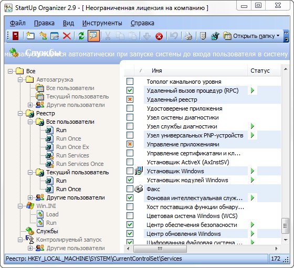Collapse the Реестр tree node

point(20,113)
